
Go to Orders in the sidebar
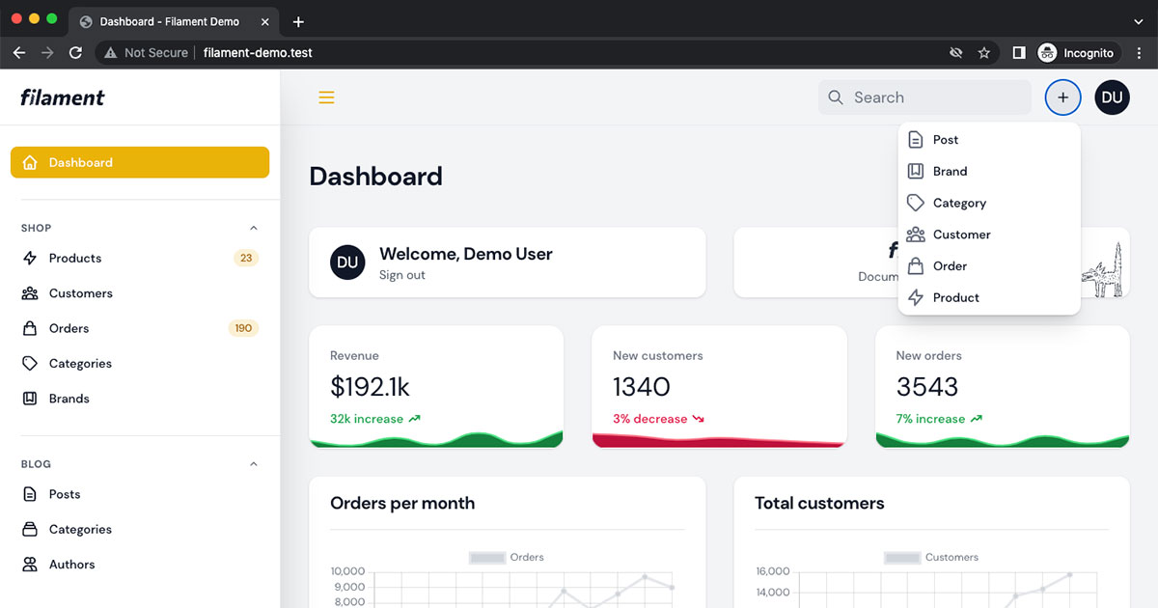(x=140, y=328)
